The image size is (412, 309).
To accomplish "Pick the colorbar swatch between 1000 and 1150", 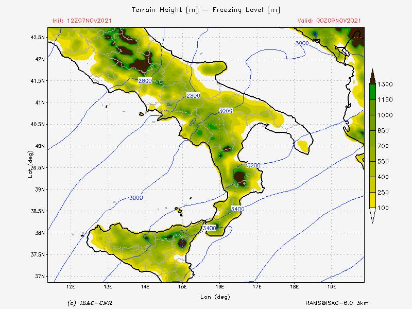I will [372, 107].
